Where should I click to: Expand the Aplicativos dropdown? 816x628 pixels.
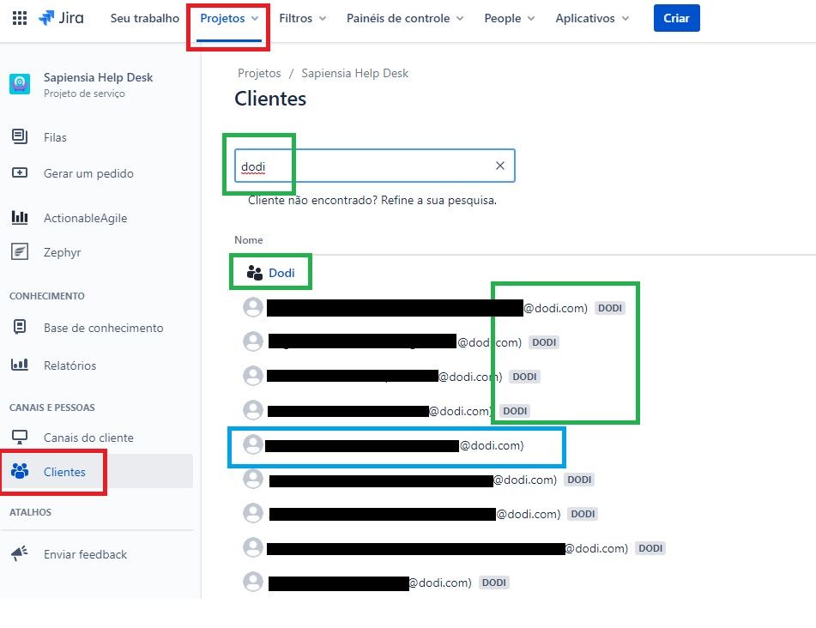592,18
